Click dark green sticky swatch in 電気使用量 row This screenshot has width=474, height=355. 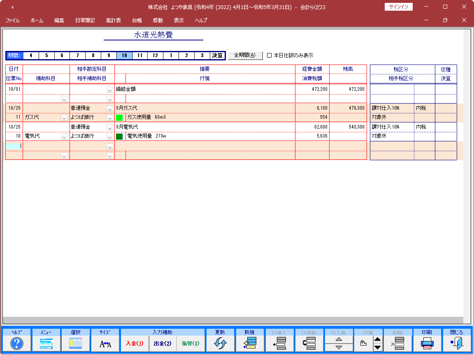tap(119, 136)
